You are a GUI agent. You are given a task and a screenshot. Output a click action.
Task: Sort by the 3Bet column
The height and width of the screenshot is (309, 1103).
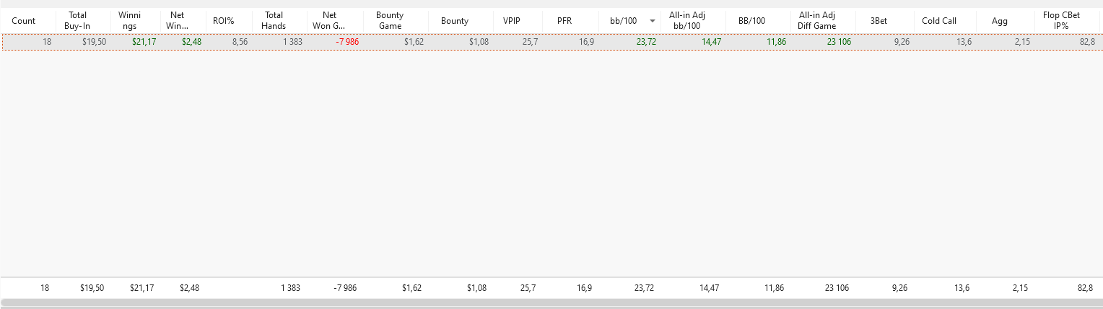[879, 21]
